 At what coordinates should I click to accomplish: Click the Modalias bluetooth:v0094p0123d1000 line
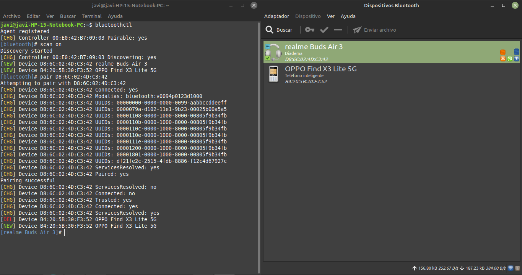101,96
